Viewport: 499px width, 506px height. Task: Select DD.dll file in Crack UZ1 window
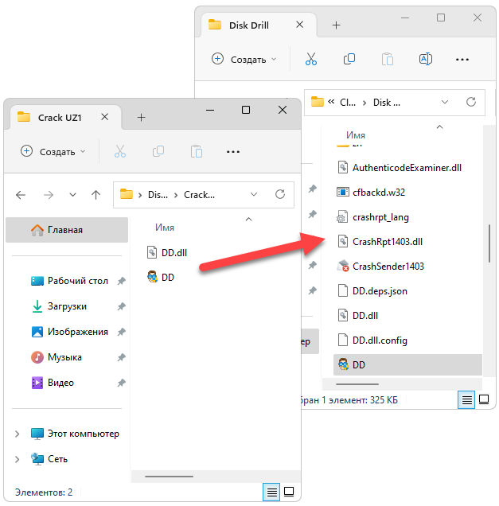click(167, 252)
